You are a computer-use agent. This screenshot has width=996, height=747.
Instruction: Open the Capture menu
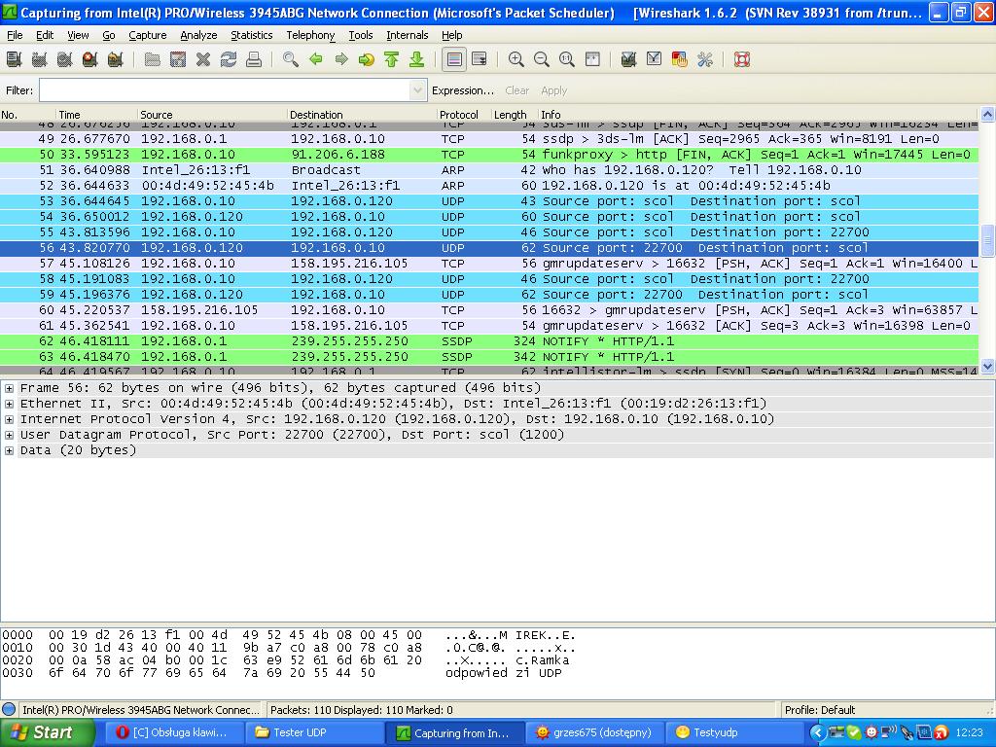click(x=148, y=36)
